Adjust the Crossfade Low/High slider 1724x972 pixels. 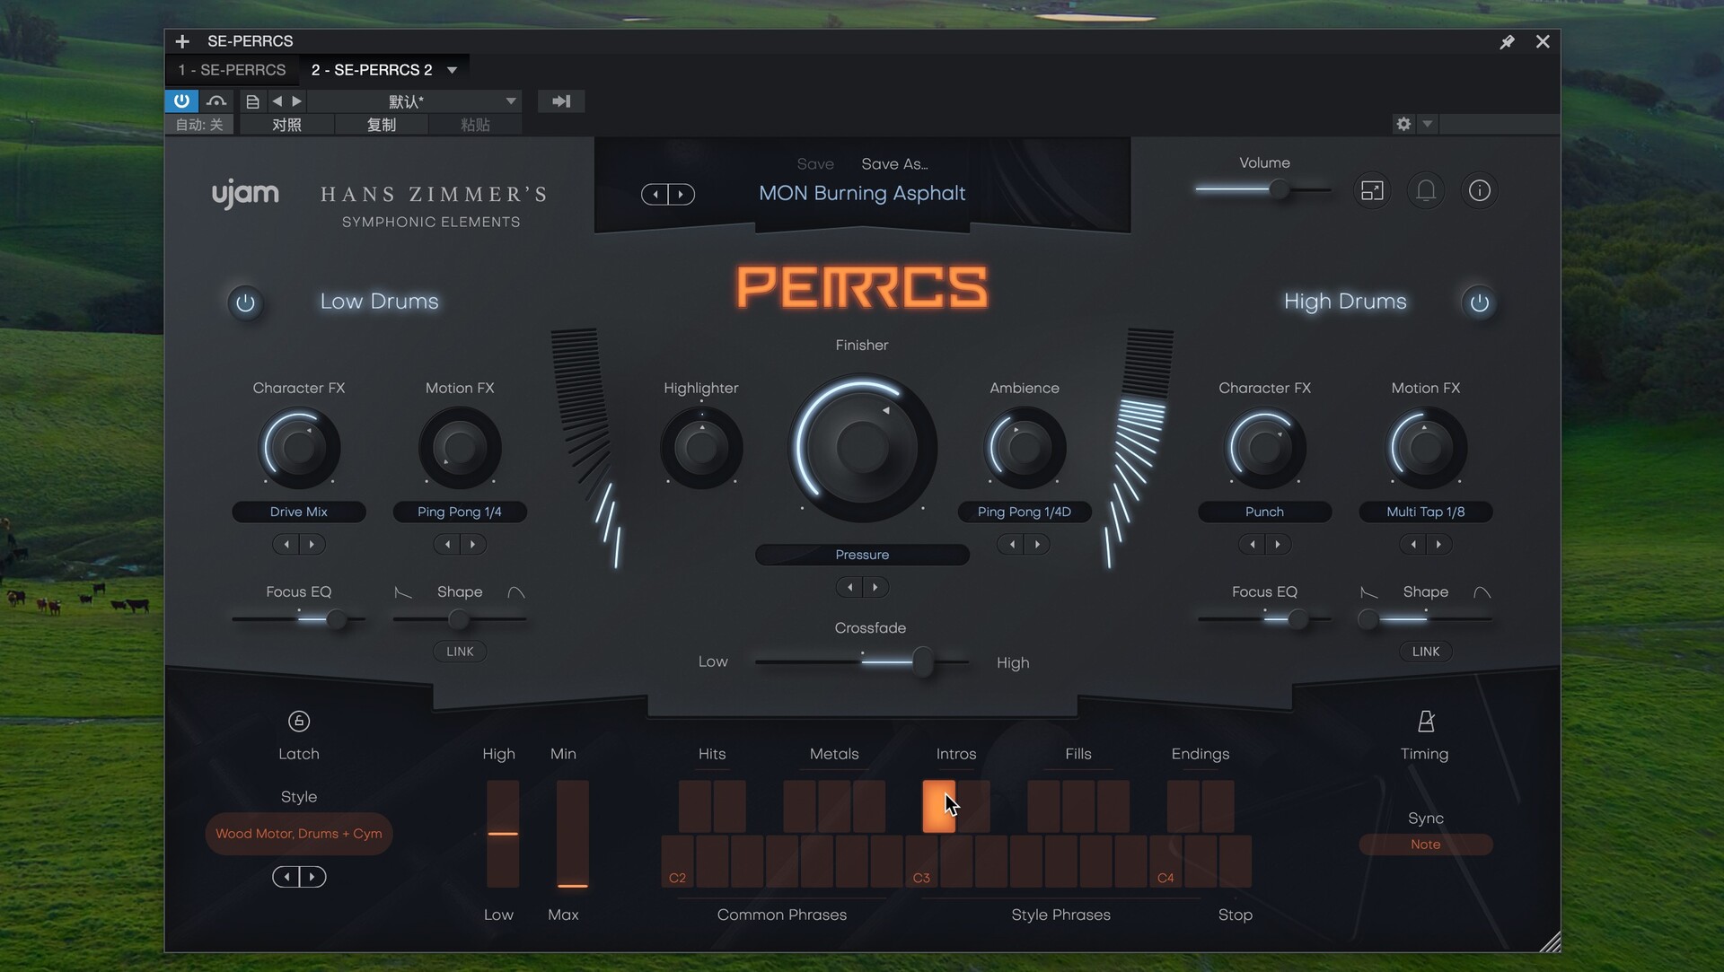862,662
